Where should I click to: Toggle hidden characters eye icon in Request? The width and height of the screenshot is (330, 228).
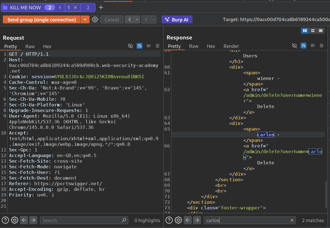click(130, 46)
